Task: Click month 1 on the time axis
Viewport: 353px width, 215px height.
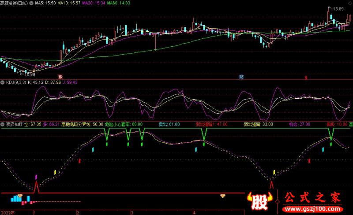Action: point(34,212)
